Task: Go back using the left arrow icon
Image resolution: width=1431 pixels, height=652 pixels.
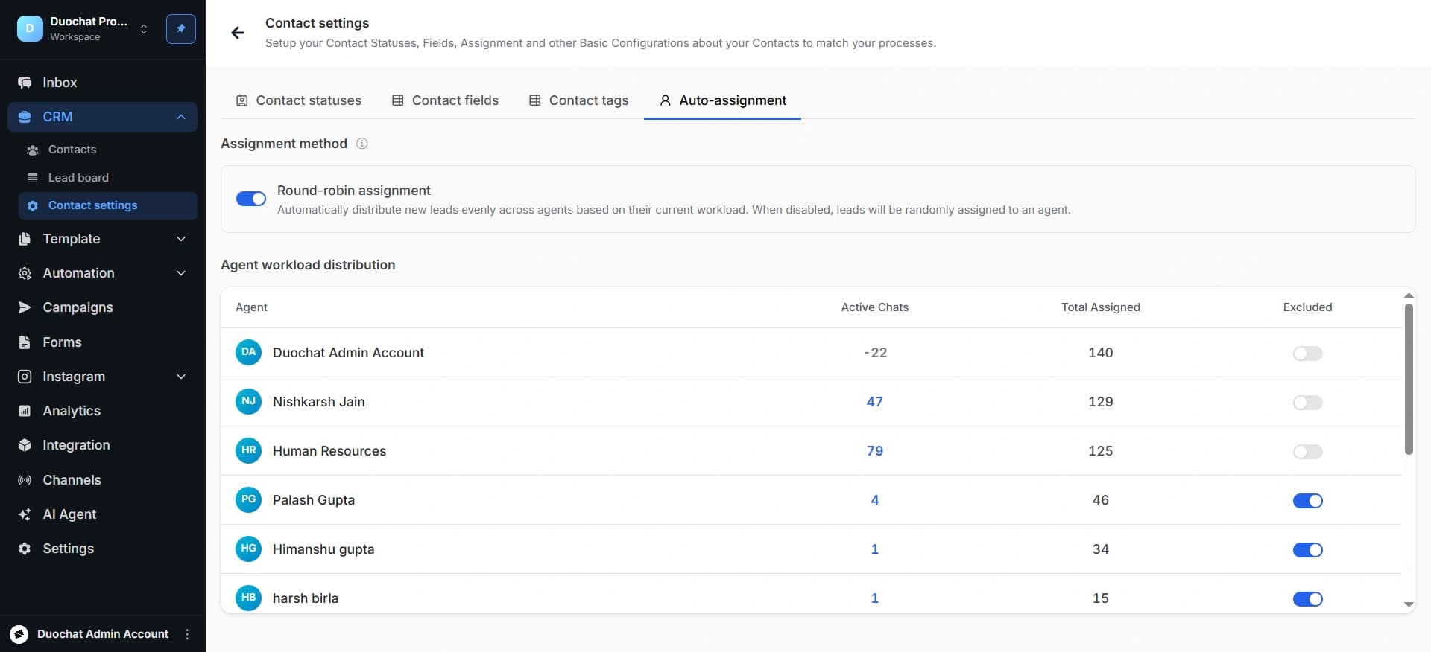Action: (x=238, y=33)
